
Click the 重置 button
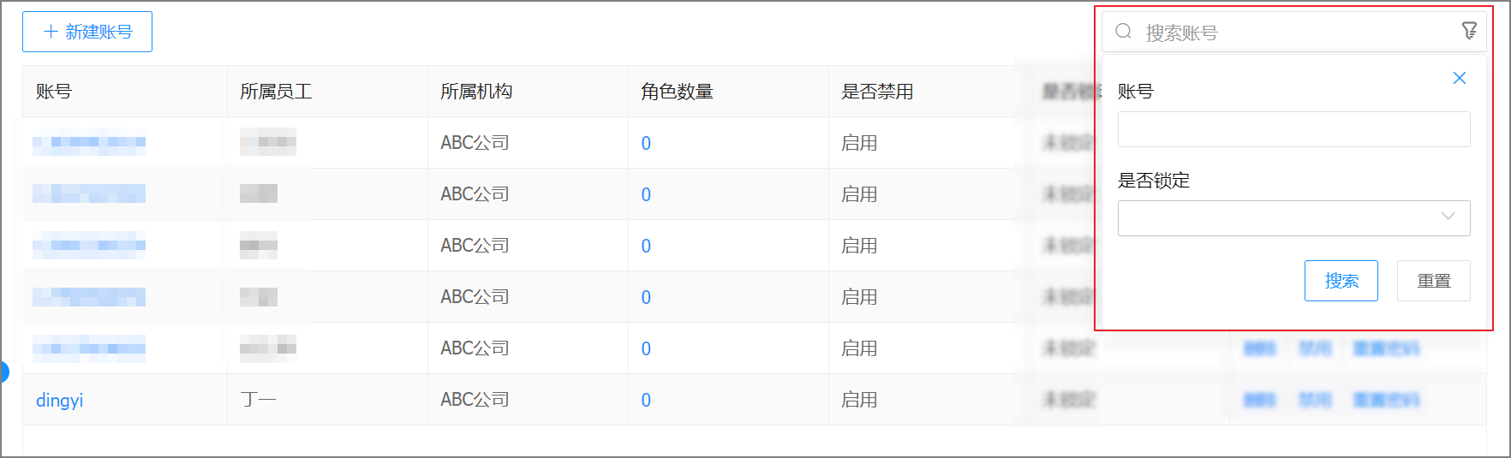coord(1433,281)
